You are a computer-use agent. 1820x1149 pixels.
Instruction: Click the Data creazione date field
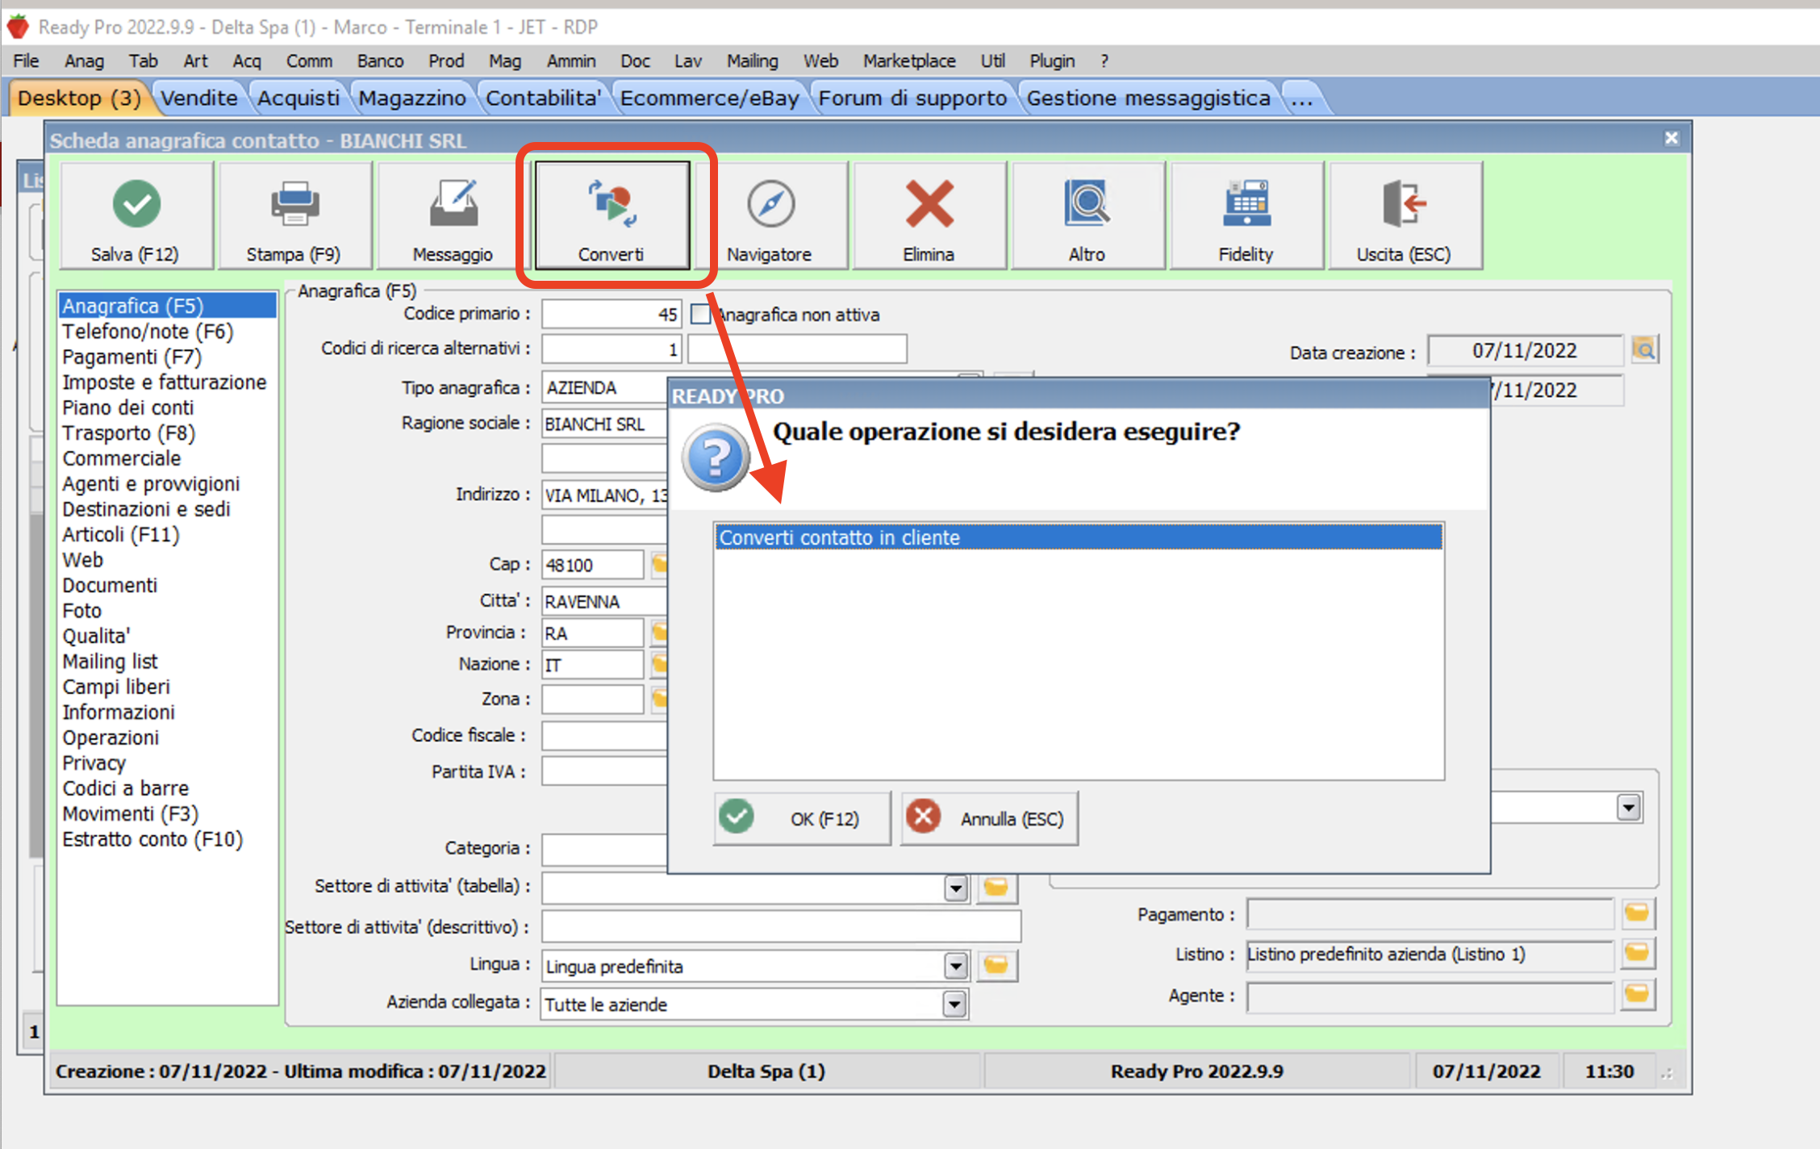click(1525, 350)
